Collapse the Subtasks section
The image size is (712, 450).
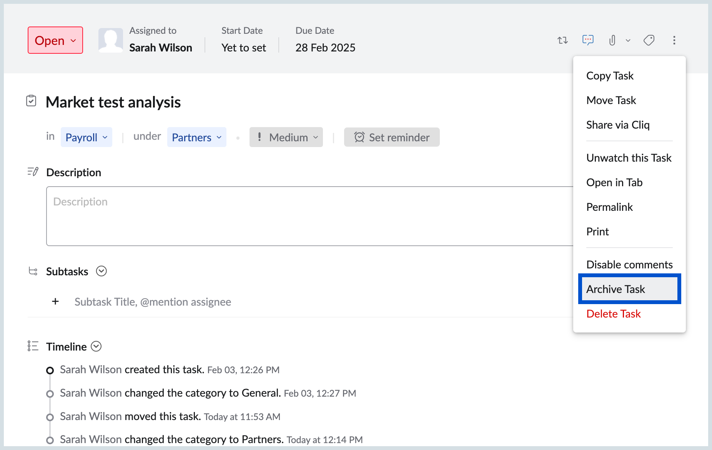[101, 271]
